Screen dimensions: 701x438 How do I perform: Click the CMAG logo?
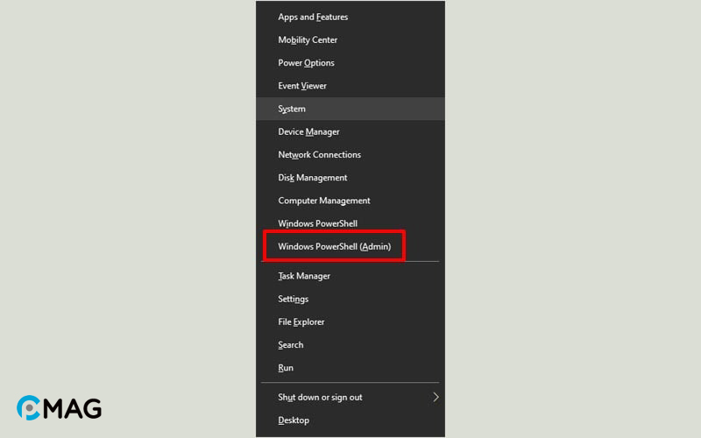(59, 407)
